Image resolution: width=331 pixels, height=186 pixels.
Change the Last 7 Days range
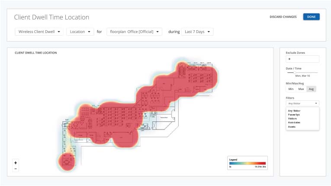tap(197, 32)
